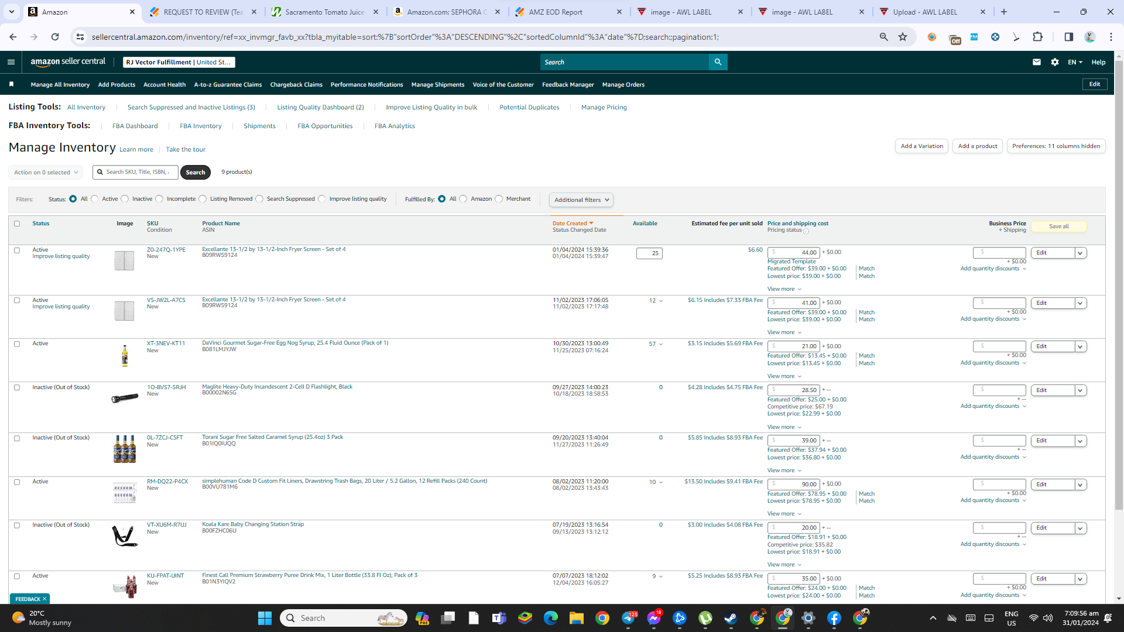The image size is (1124, 632).
Task: Open Account Health nav item
Action: [x=165, y=84]
